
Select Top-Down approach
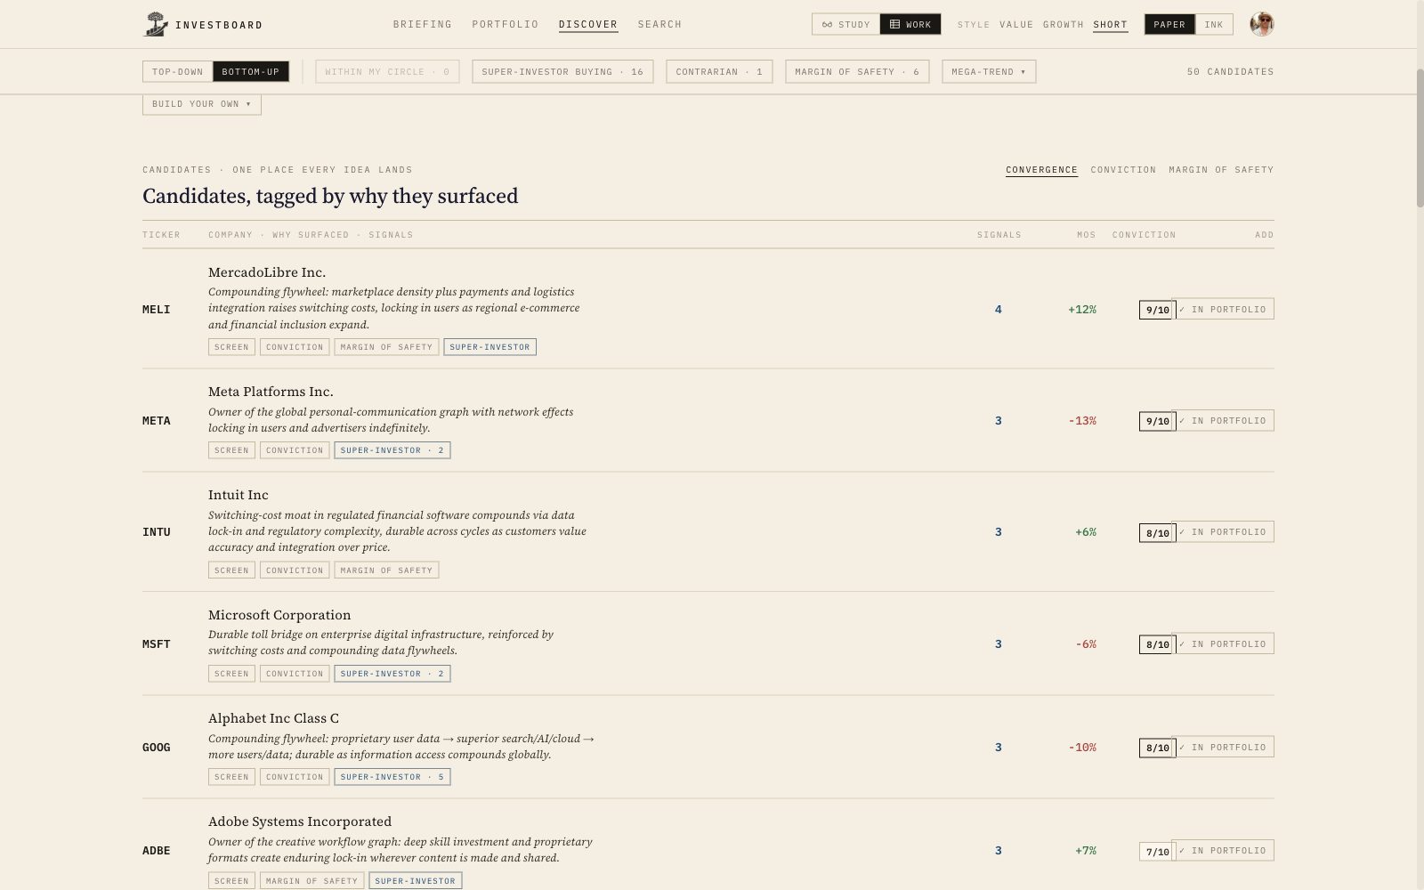178,71
